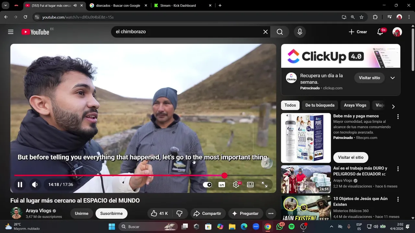Open a new browser tab
Image resolution: width=415 pixels, height=233 pixels.
(x=220, y=6)
